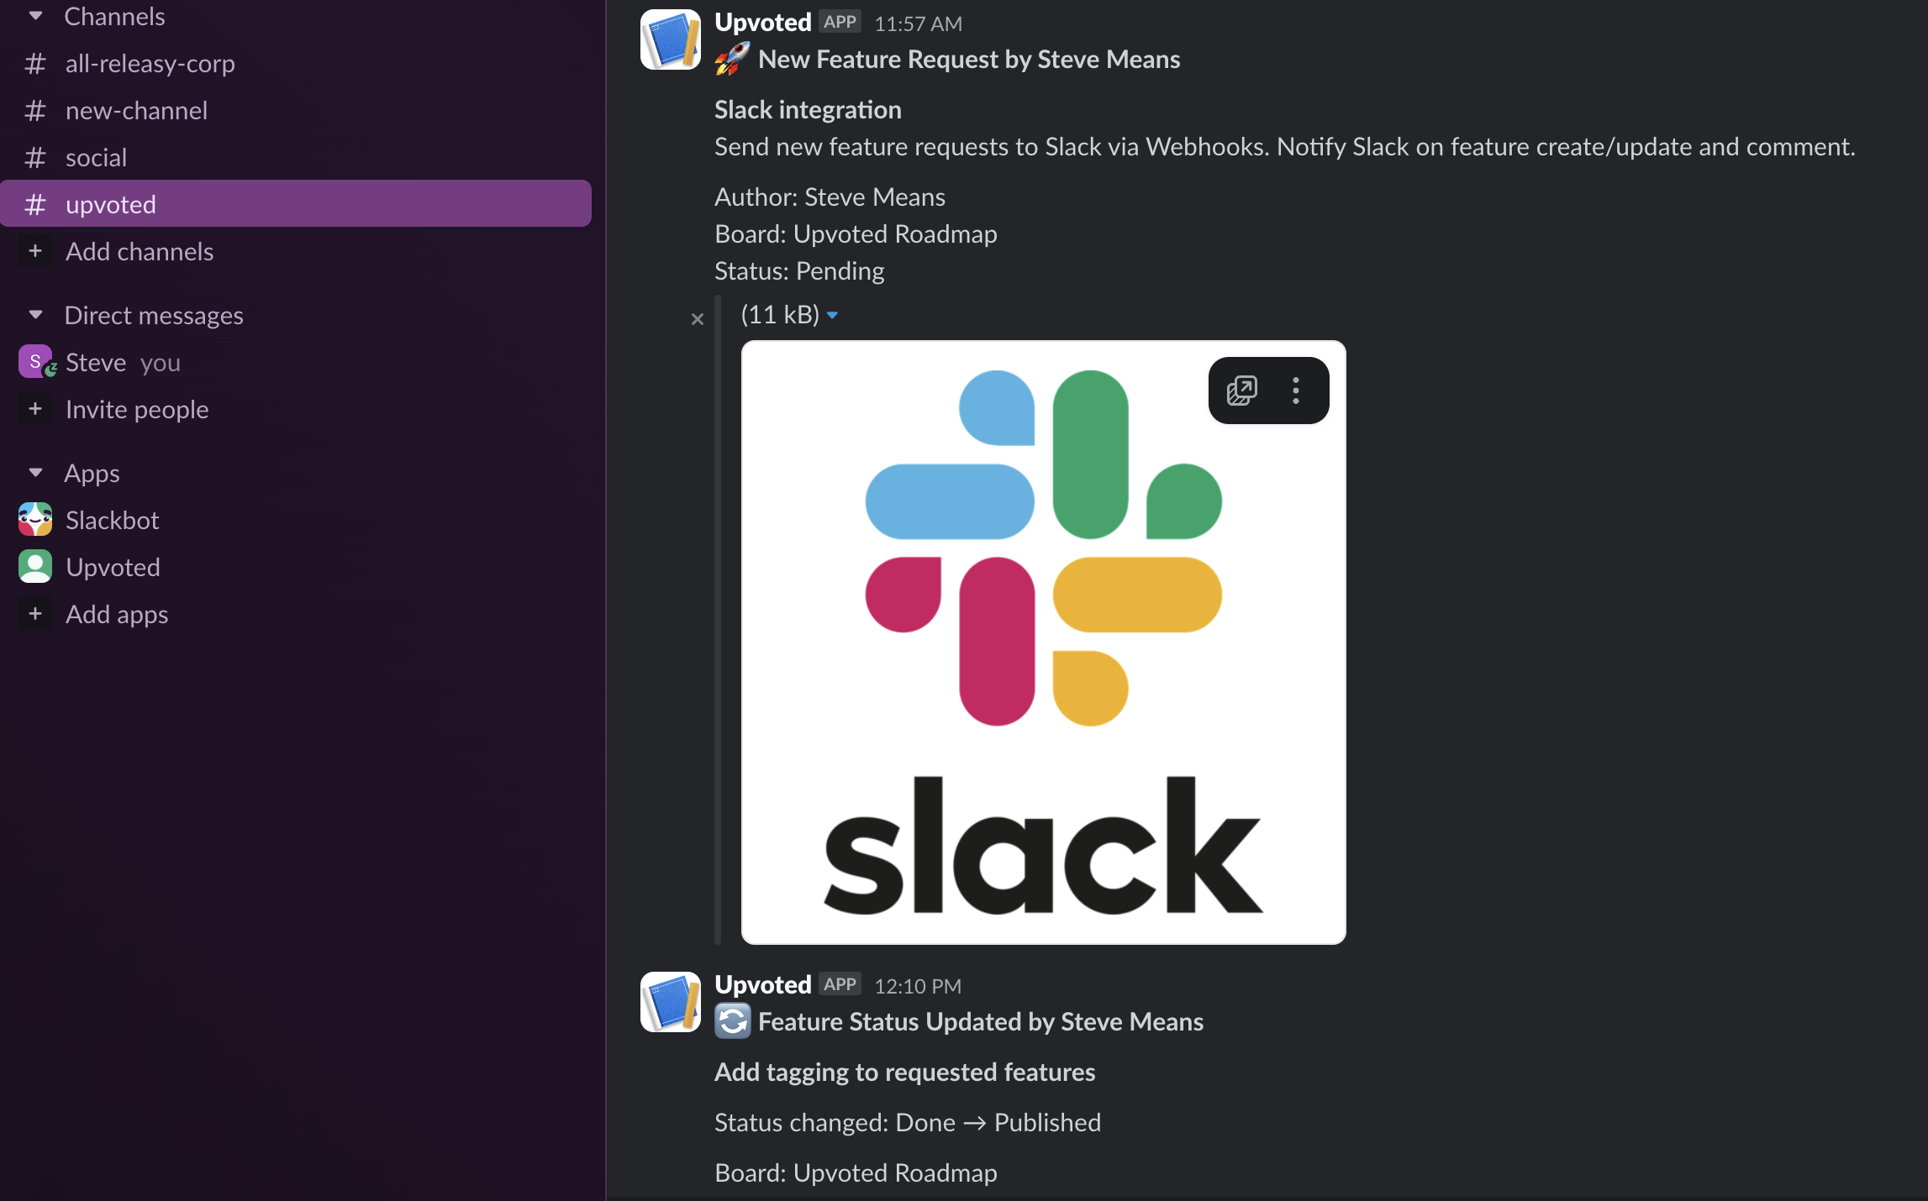Click Steve's purple avatar icon
Viewport: 1928px width, 1201px height.
click(x=35, y=361)
